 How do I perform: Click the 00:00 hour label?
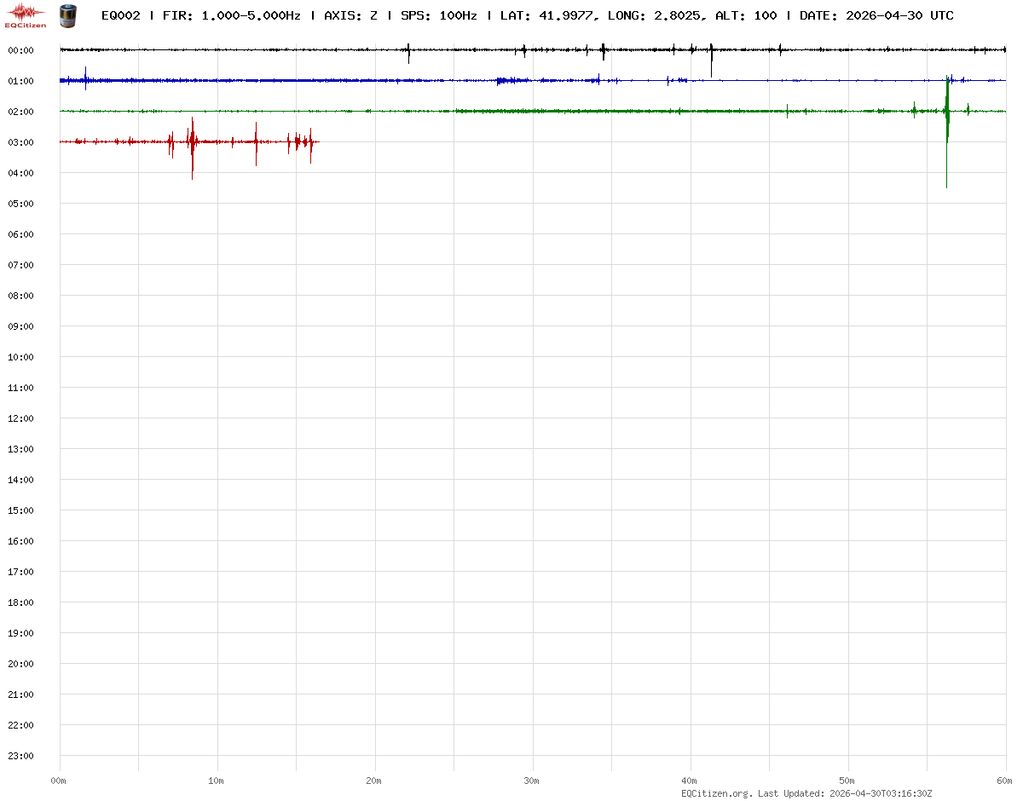[x=20, y=50]
